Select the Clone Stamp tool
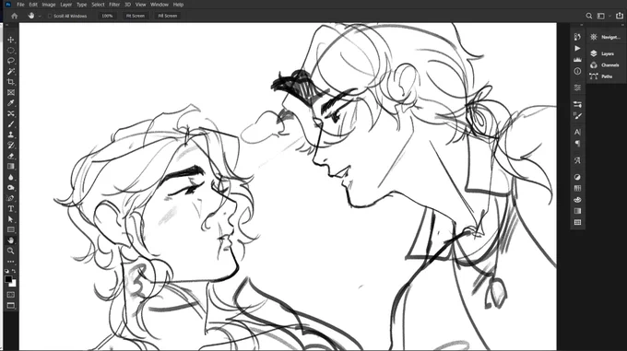This screenshot has height=351, width=627. tap(11, 135)
